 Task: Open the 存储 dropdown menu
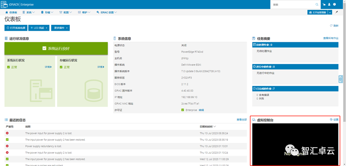coord(47,12)
